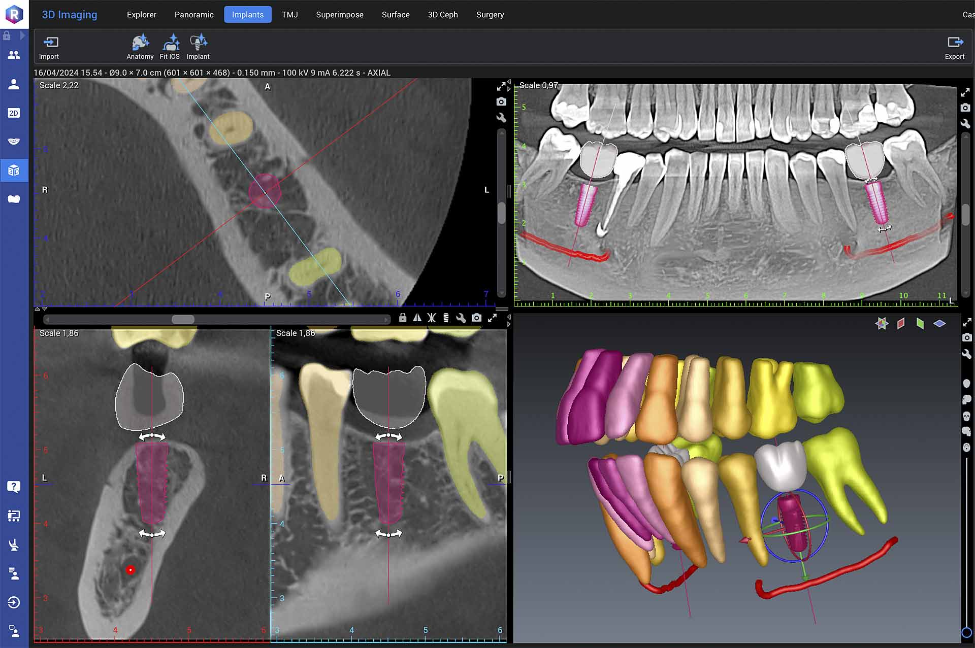The width and height of the screenshot is (975, 648).
Task: Expand the sidebar with the arrow
Action: (x=22, y=36)
